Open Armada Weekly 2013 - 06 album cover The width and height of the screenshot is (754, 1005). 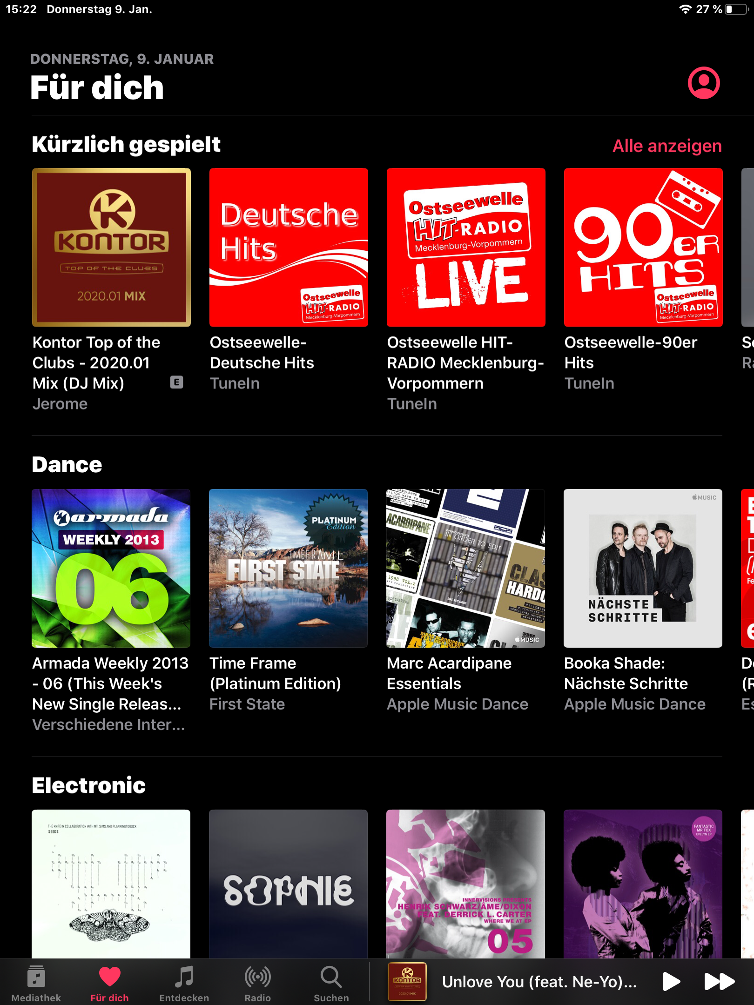click(x=111, y=568)
